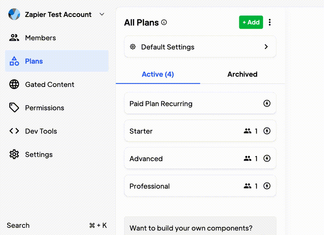The width and height of the screenshot is (324, 235).
Task: Expand Default Settings with the chevron
Action: (266, 47)
